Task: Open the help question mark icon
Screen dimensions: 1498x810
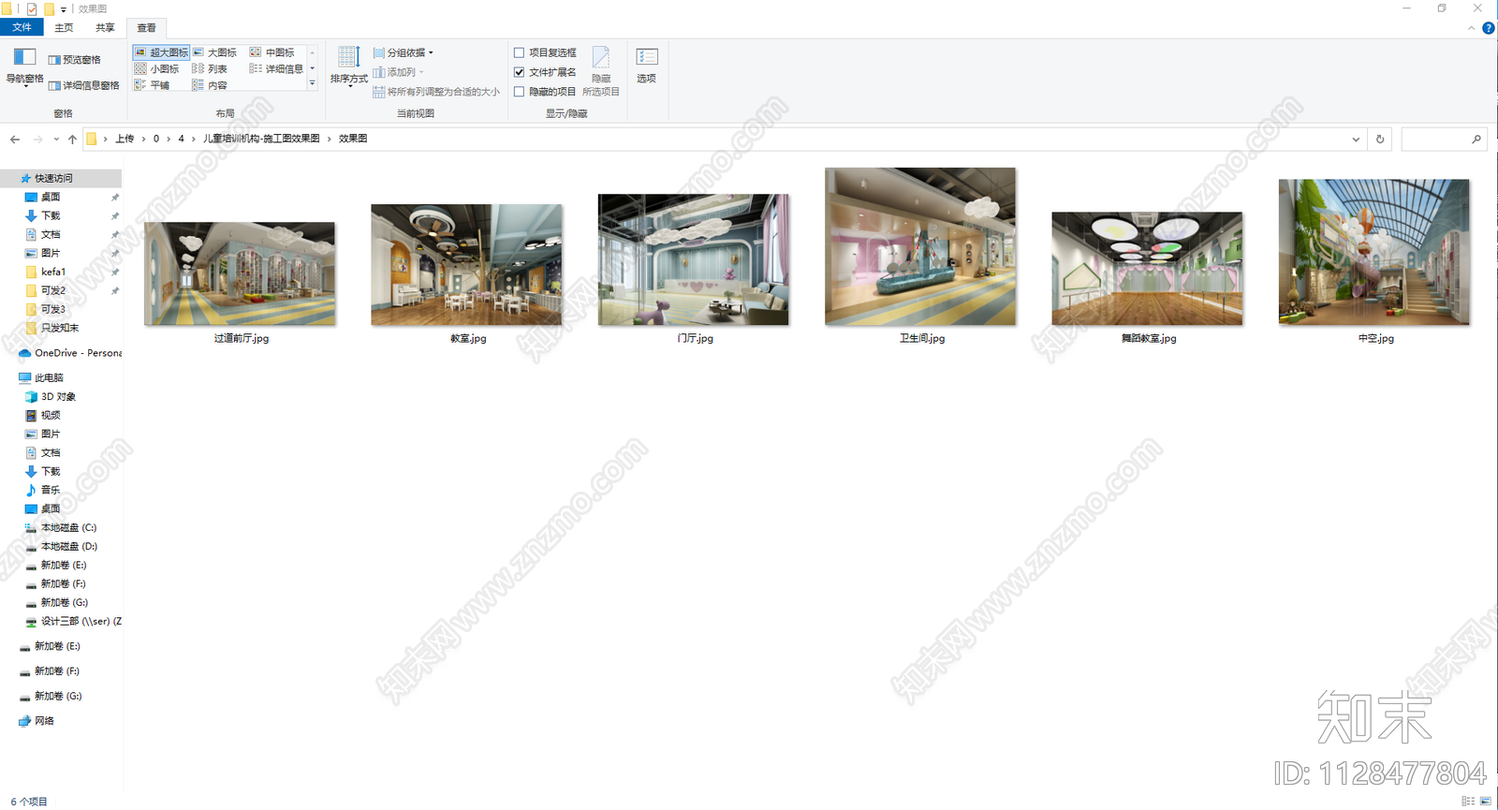Action: click(x=1488, y=28)
